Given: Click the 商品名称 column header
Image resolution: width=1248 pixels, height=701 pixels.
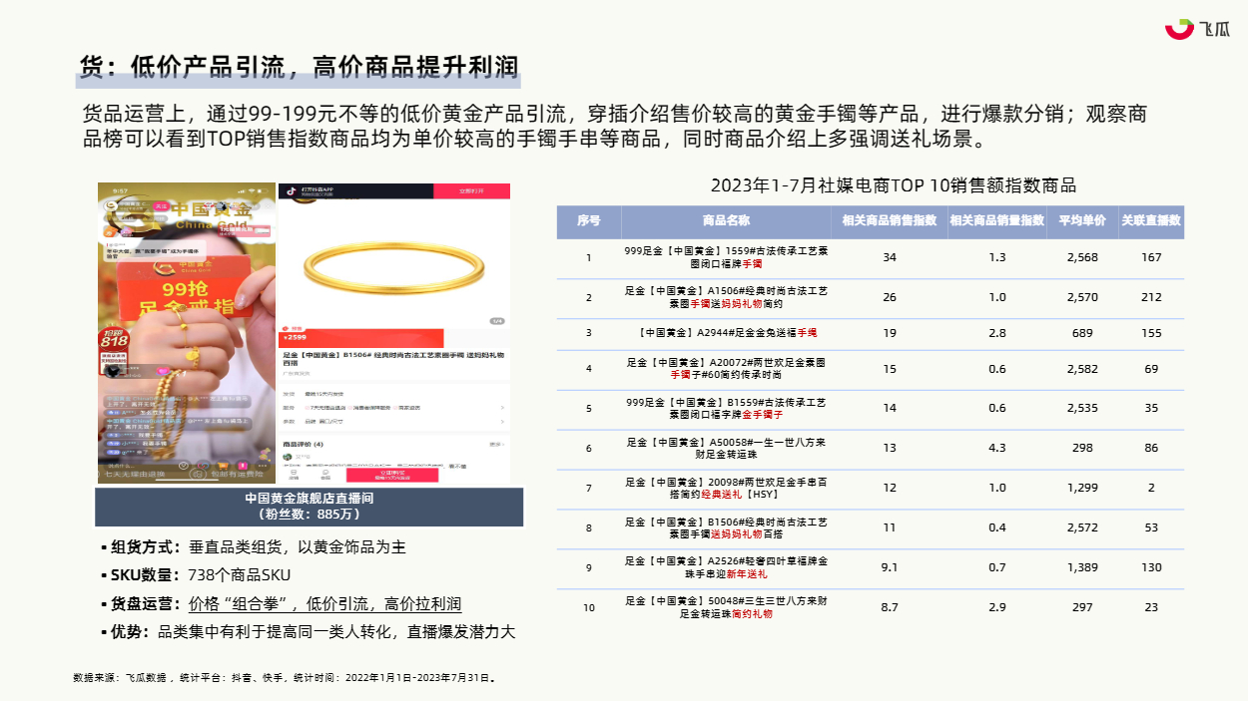Looking at the screenshot, I should tap(726, 220).
